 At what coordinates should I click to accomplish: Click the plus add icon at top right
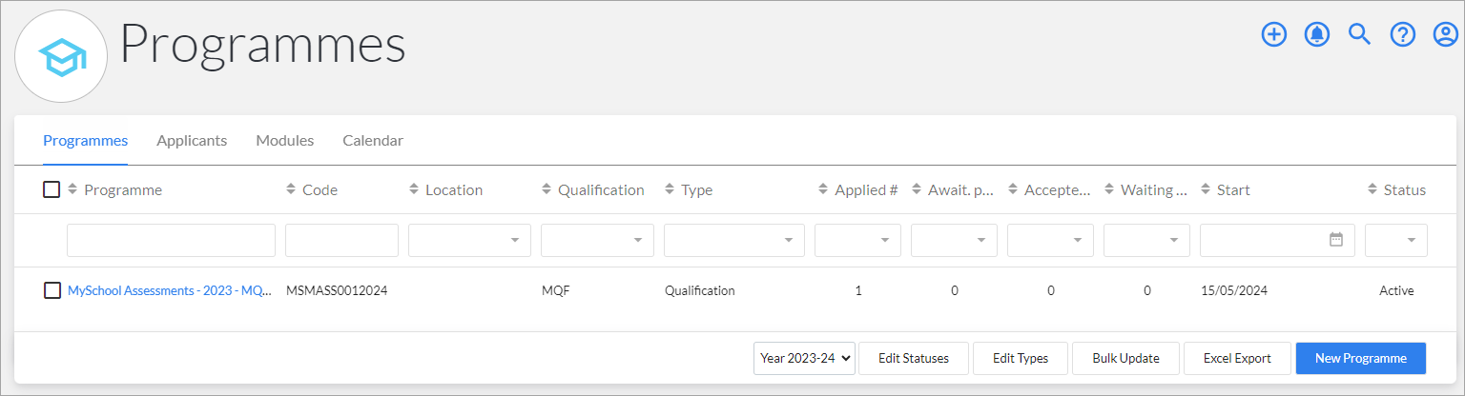click(1274, 34)
